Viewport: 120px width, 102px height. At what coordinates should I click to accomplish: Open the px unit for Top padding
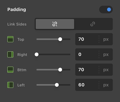(106, 39)
